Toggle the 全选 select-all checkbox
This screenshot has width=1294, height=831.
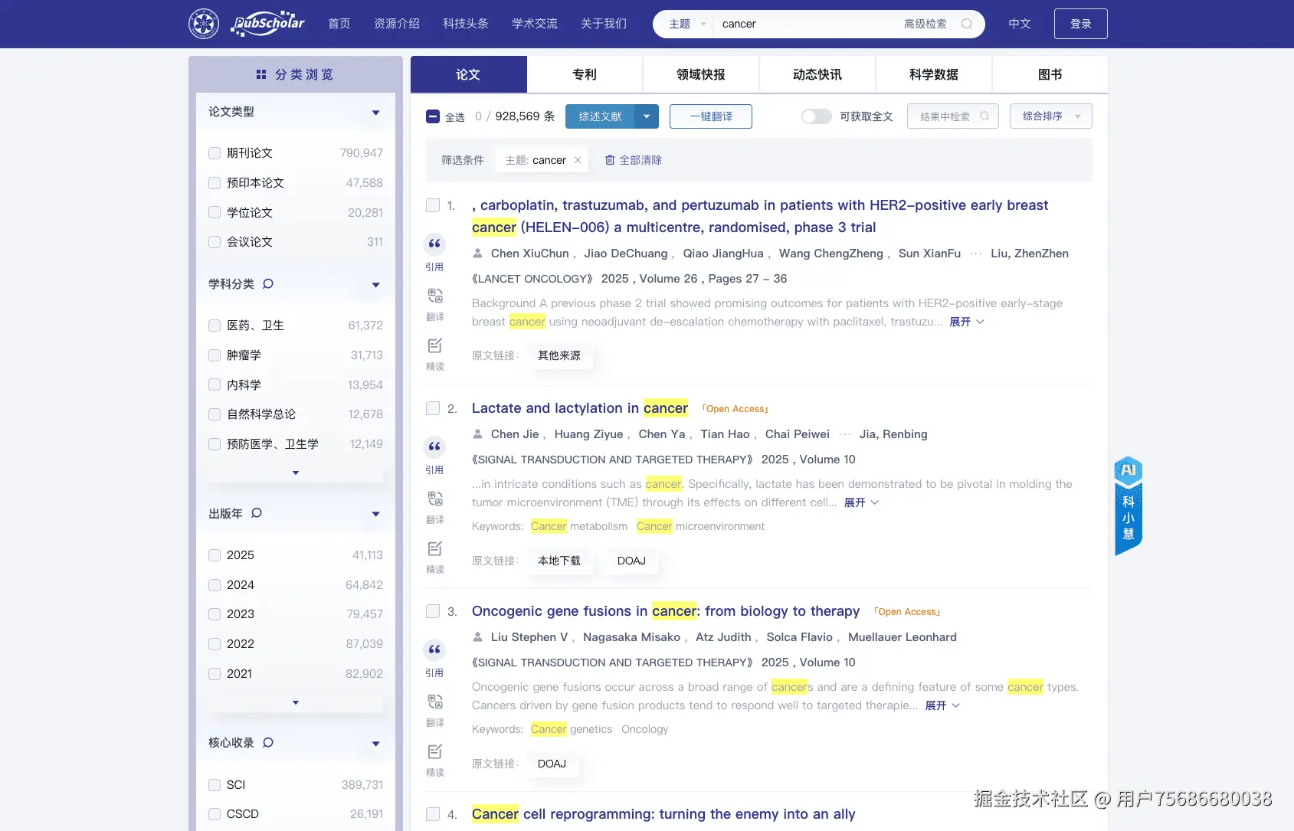433,116
